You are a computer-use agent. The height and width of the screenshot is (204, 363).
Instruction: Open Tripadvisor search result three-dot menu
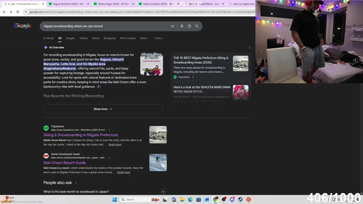[109, 130]
